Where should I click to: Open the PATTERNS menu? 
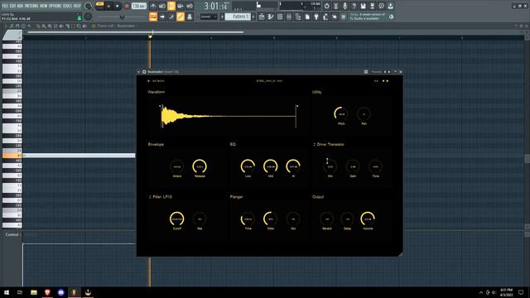coord(31,6)
